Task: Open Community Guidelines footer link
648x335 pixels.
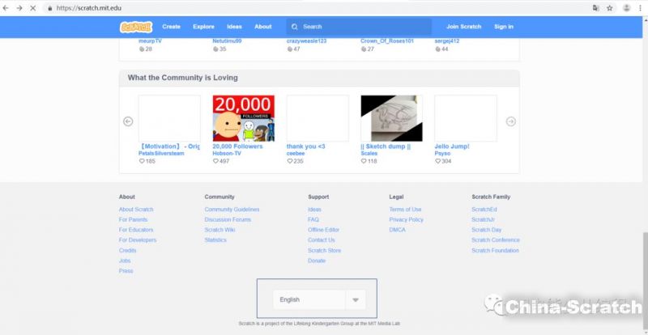Action: pyautogui.click(x=232, y=210)
